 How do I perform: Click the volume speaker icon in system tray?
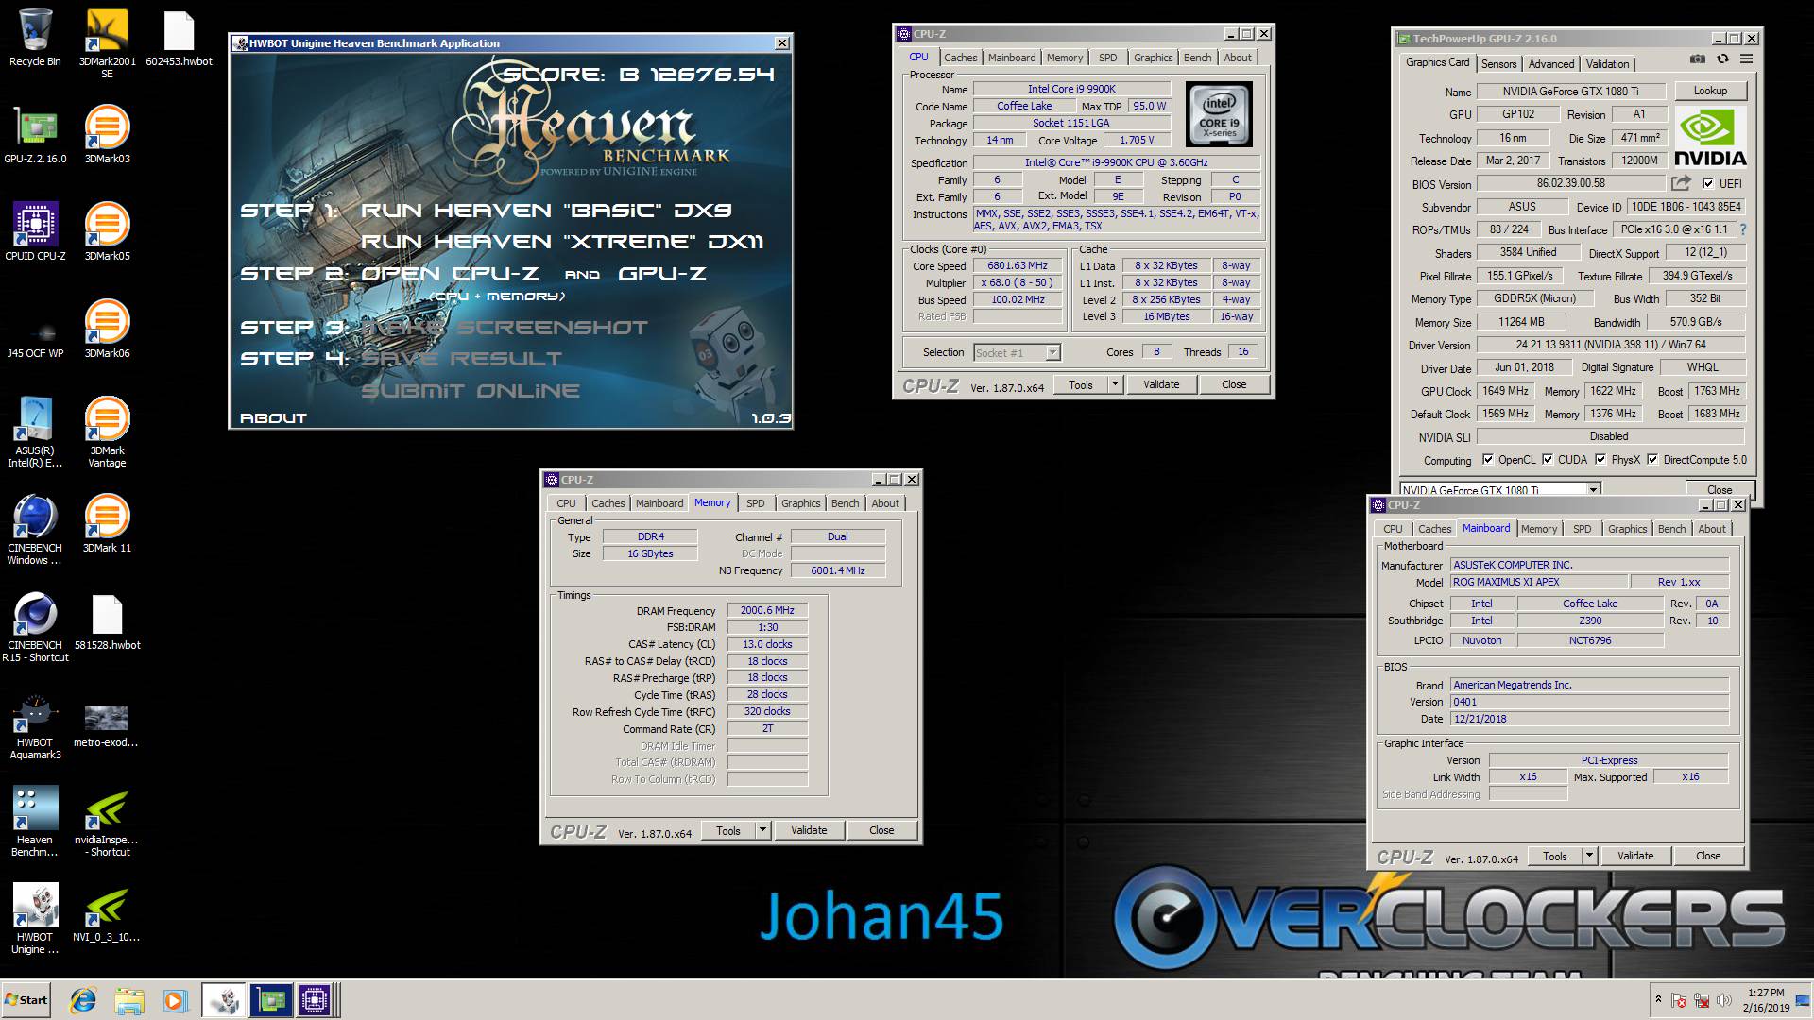point(1724,1000)
